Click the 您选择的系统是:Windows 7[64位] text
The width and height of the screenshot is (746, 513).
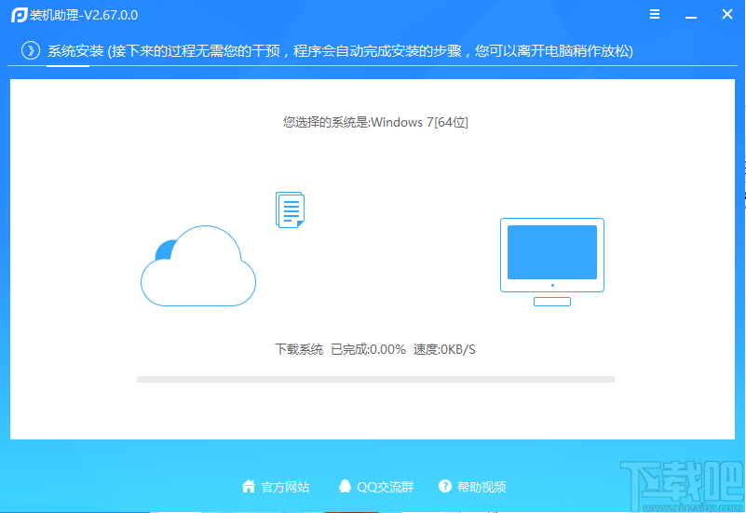coord(375,122)
